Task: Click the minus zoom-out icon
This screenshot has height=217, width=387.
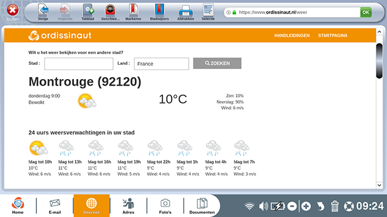Action: click(292, 206)
